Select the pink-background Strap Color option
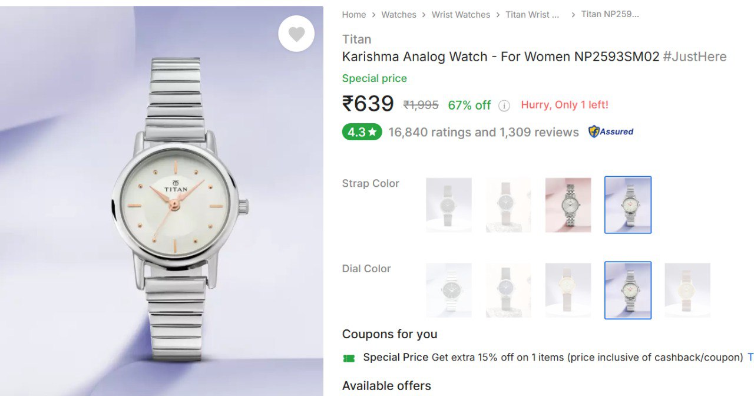The height and width of the screenshot is (396, 754). (568, 204)
